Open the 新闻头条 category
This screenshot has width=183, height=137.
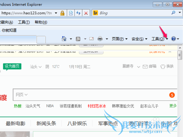tap(46, 123)
